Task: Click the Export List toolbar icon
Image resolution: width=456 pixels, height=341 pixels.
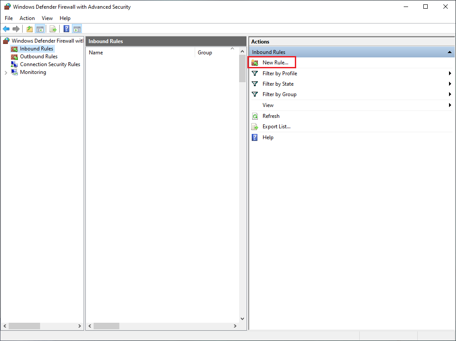Action: coord(53,29)
